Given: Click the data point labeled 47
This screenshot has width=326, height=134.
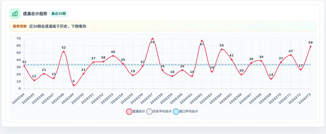Looking at the screenshot, I should click(291, 55).
